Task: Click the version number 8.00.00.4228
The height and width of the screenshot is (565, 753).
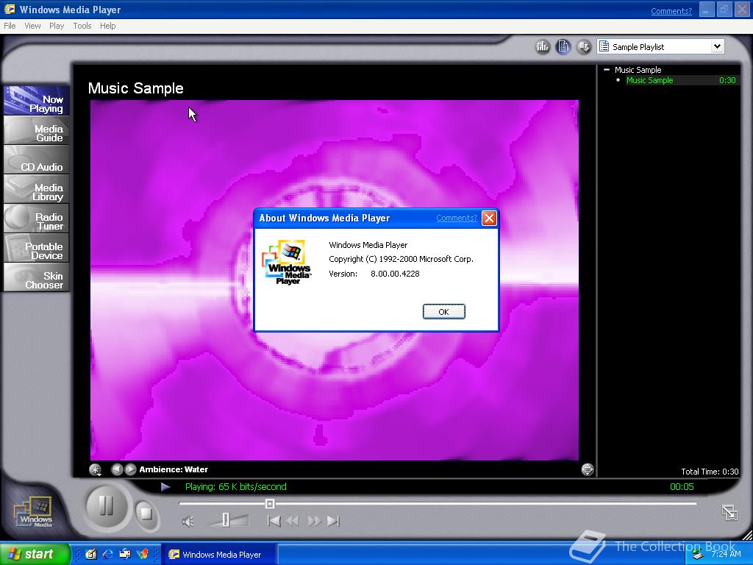Action: (x=395, y=274)
